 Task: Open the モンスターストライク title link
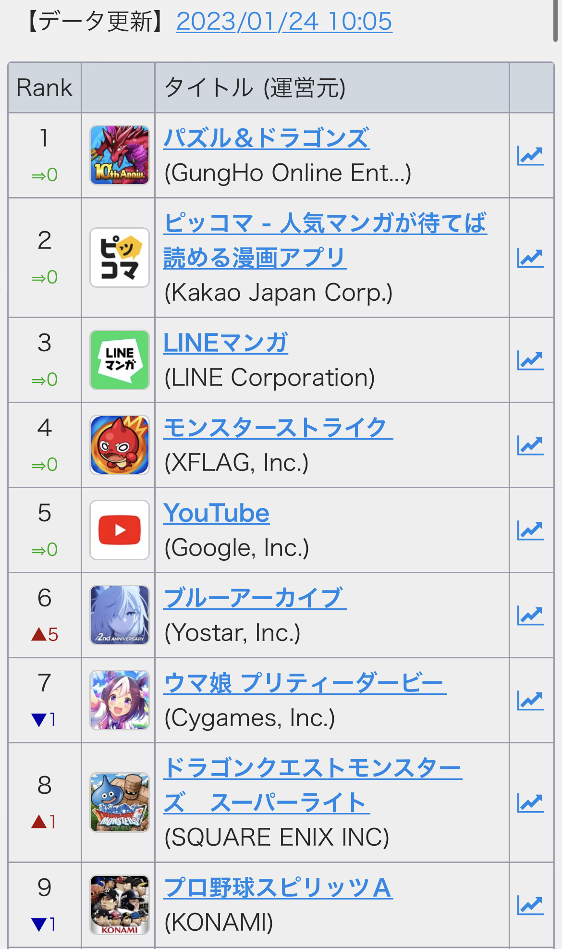278,428
